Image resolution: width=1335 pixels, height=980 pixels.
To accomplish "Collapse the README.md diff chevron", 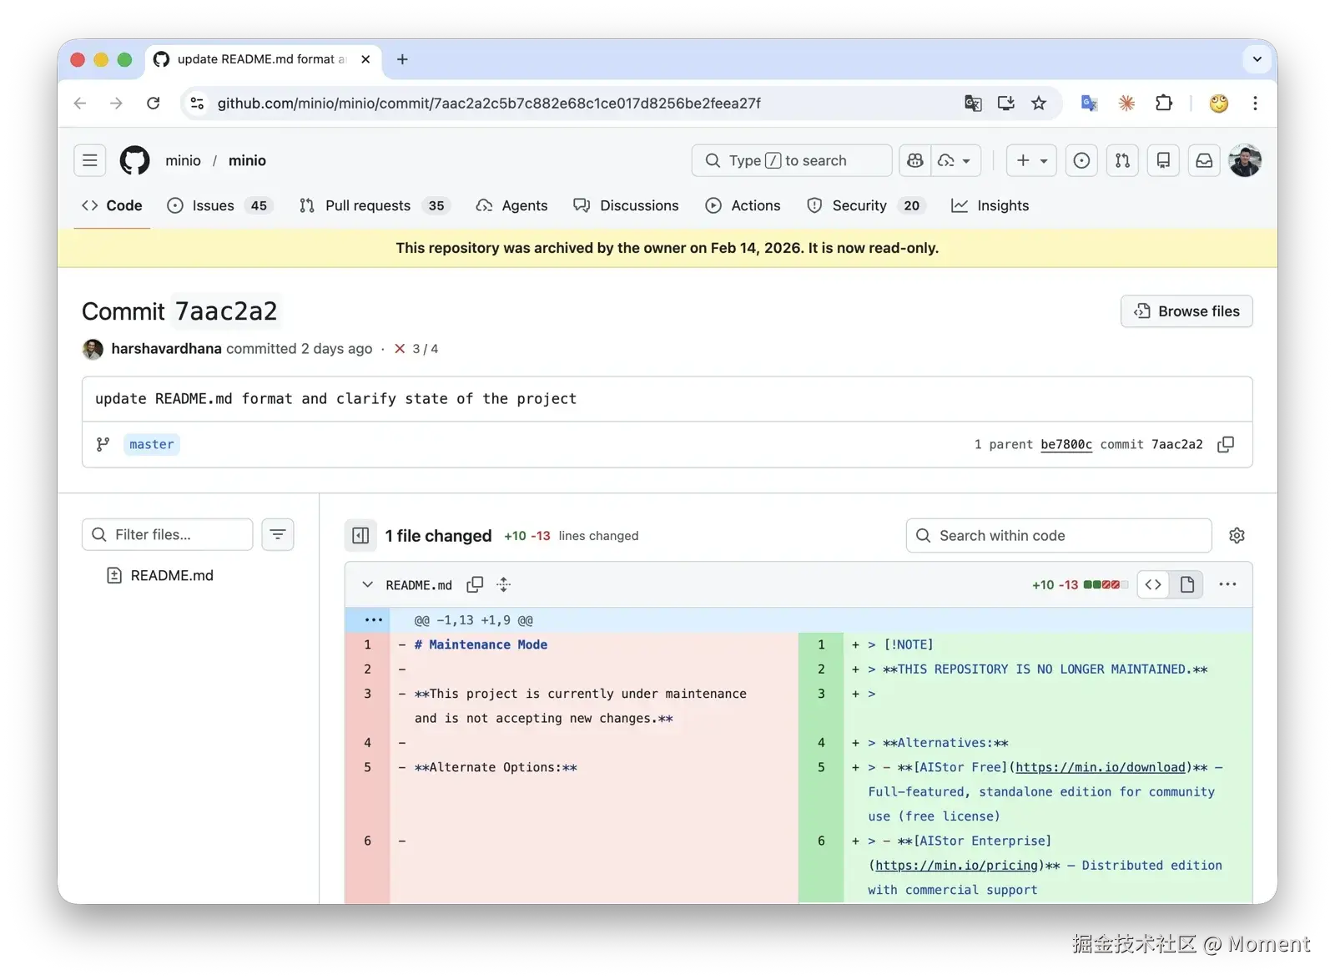I will click(x=367, y=585).
